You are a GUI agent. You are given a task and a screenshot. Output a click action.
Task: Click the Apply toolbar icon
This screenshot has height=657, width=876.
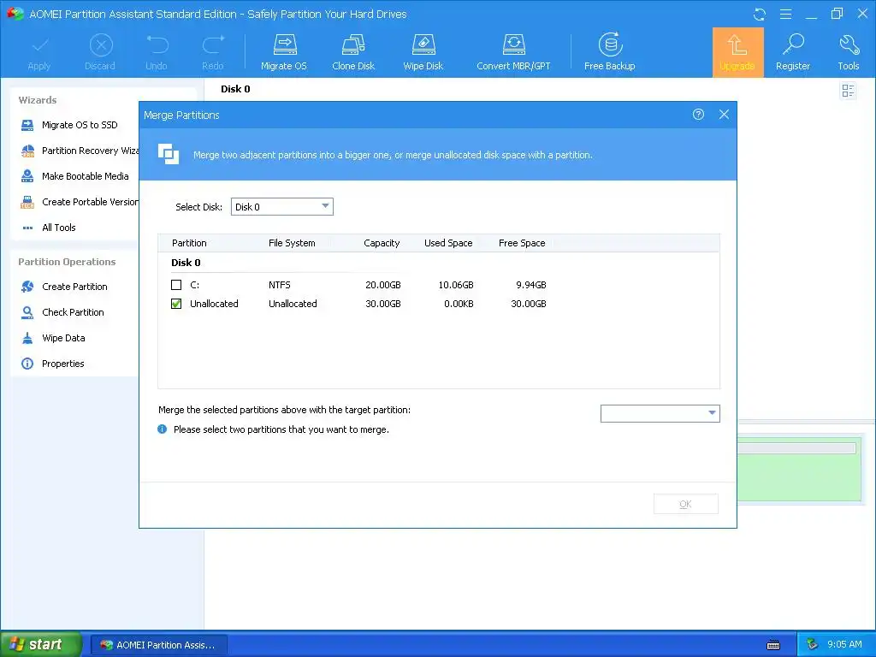point(39,52)
